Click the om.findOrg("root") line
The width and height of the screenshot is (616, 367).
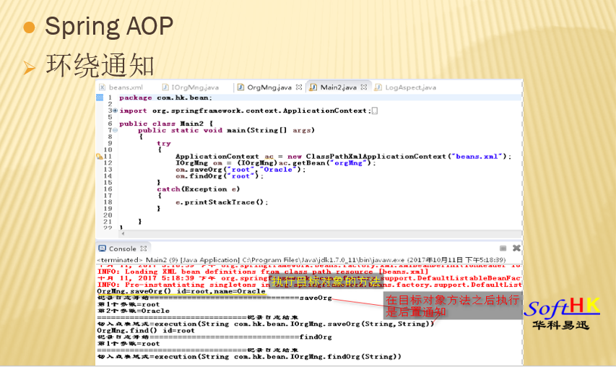point(220,176)
